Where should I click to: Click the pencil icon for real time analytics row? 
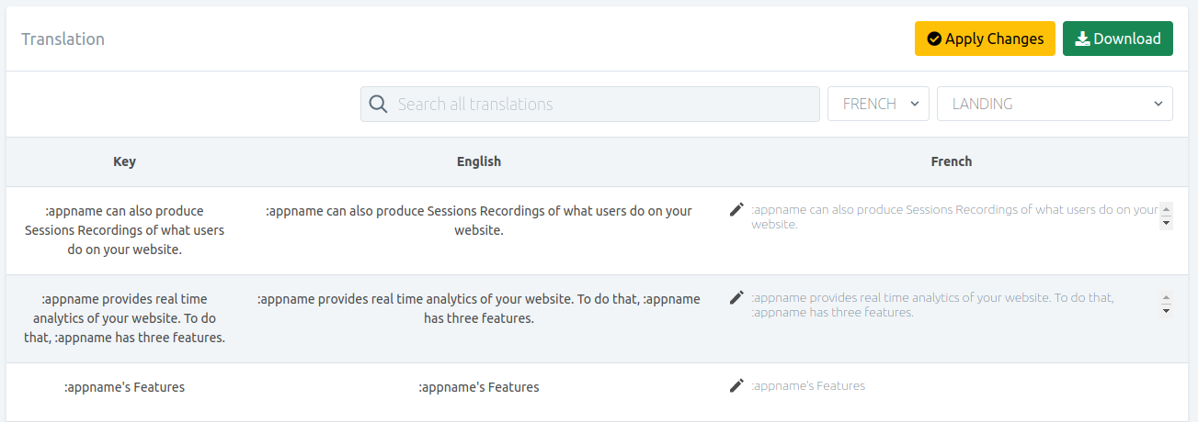736,298
